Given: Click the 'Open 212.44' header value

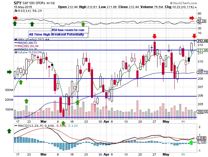Looking at the screenshot, I should tap(68, 7).
